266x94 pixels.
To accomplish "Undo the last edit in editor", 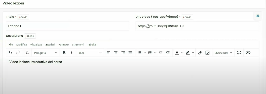I will (x=10, y=53).
